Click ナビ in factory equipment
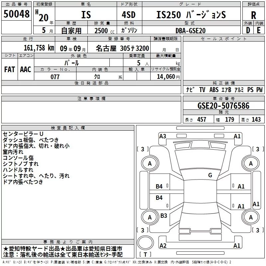Screen dimensions: 266x266 pyautogui.click(x=190, y=89)
